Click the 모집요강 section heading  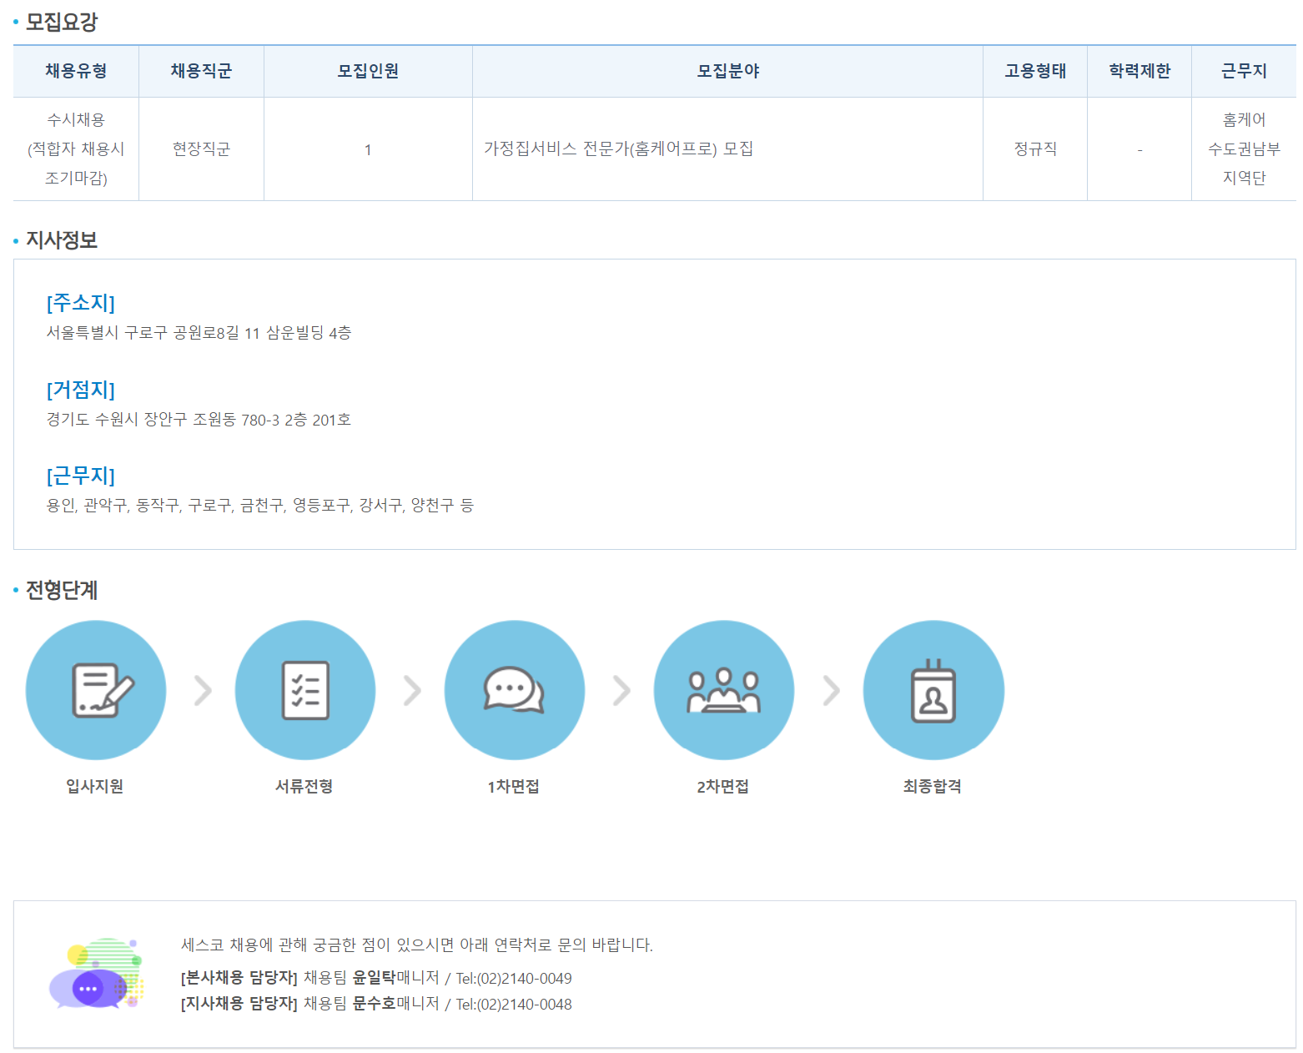point(62,22)
